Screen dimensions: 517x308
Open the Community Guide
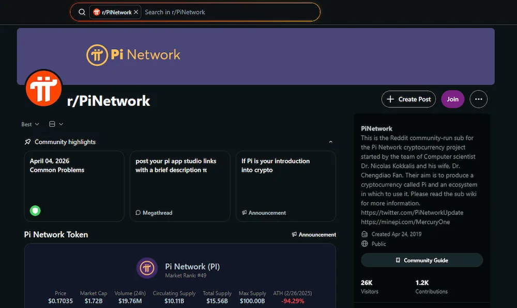pos(421,260)
